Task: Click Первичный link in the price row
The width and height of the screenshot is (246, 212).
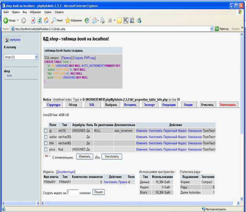Action: [170, 150]
